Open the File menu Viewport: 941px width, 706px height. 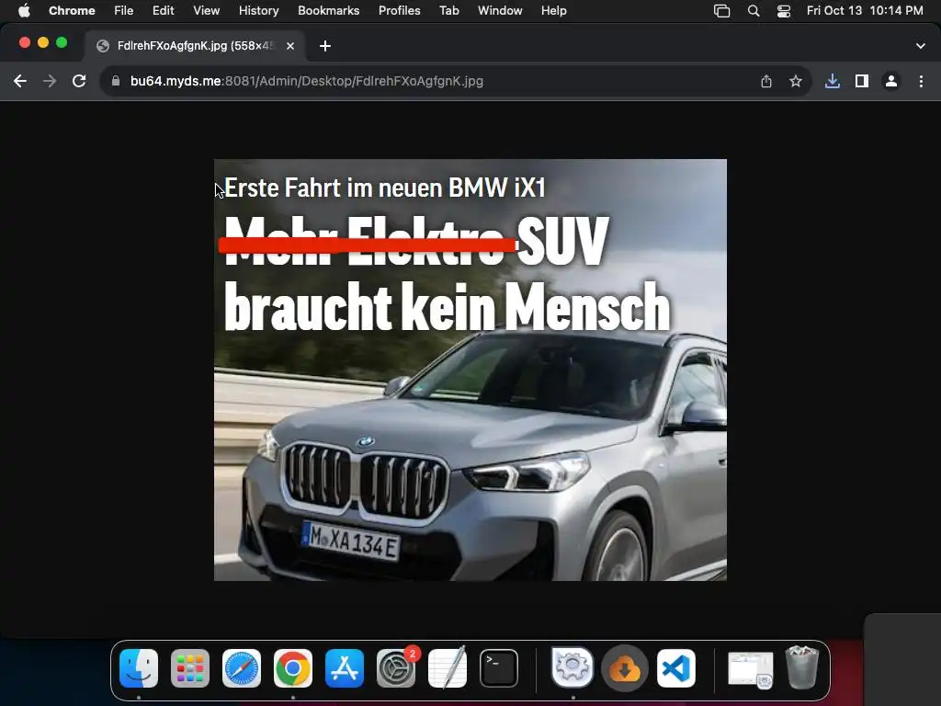[124, 11]
